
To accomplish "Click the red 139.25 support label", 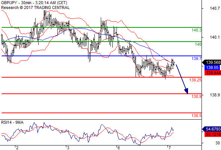I will pyautogui.click(x=196, y=80).
